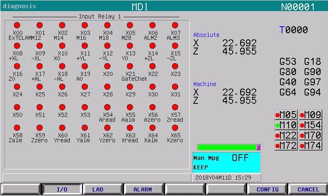Click the X00 ExTCLAM relay indicator

click(17, 25)
